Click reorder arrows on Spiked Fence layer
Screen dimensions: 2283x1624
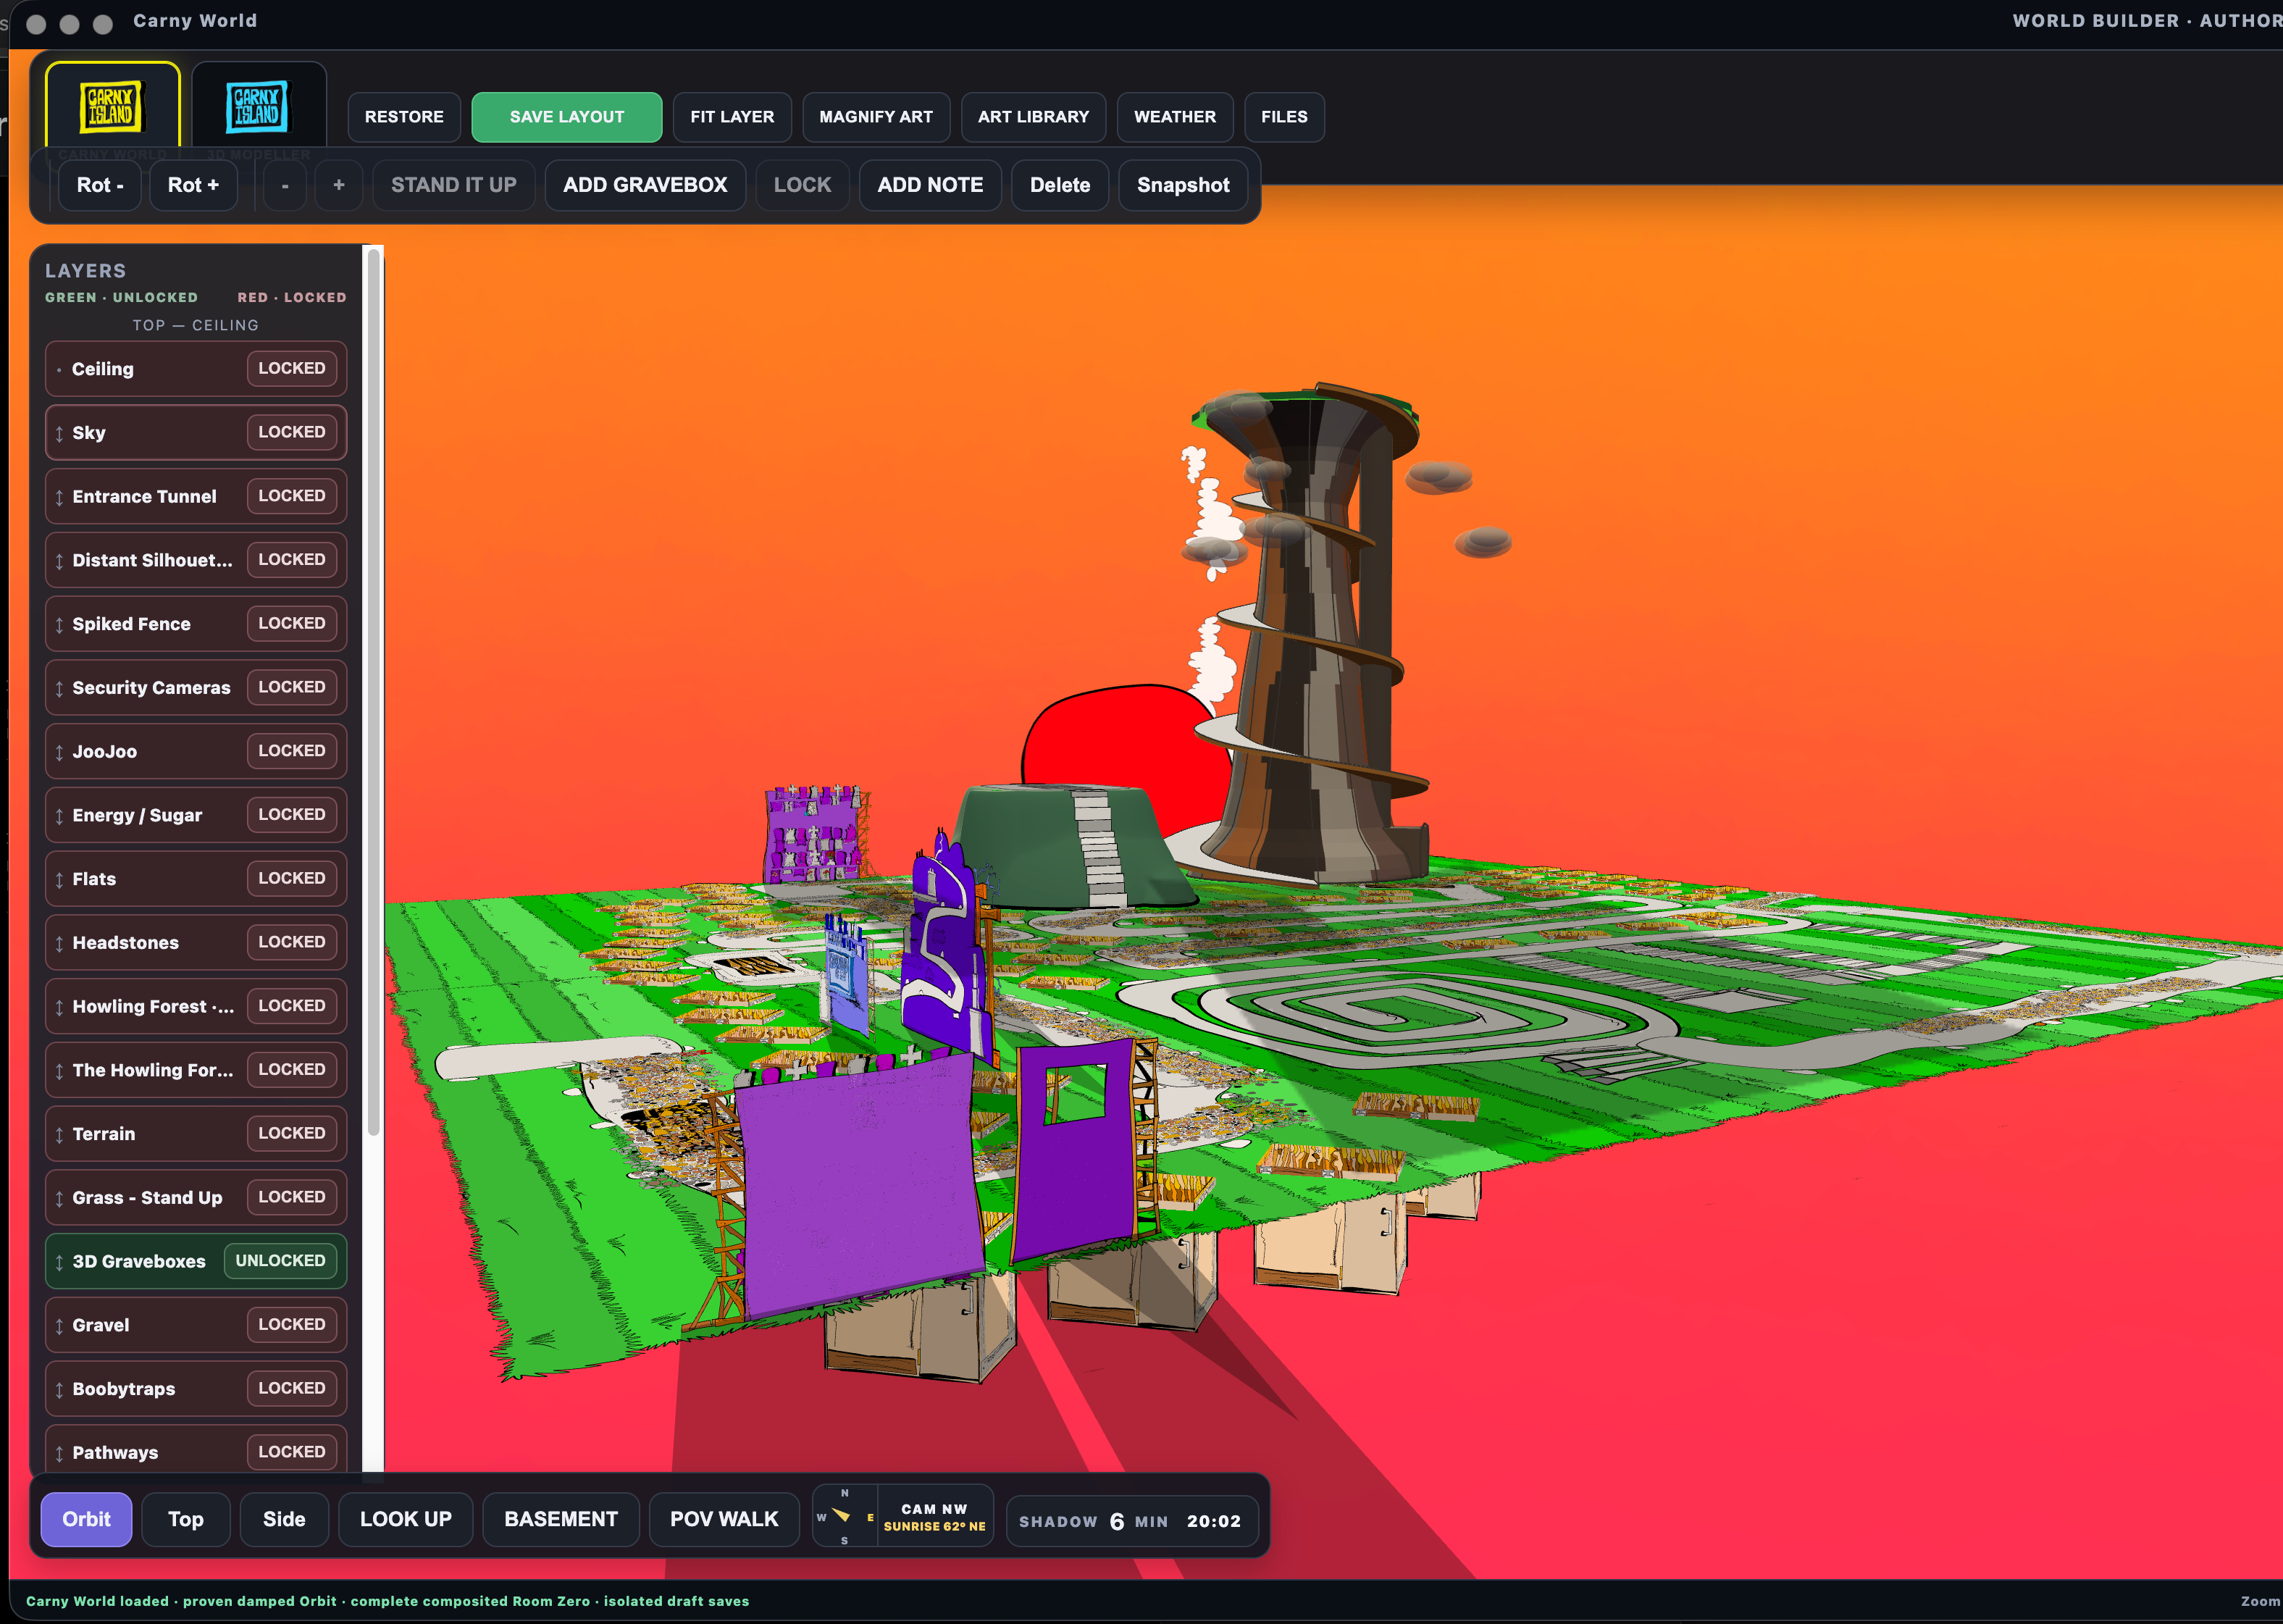point(59,624)
